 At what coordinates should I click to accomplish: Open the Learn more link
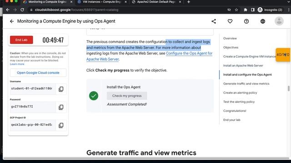pyautogui.click(x=17, y=64)
